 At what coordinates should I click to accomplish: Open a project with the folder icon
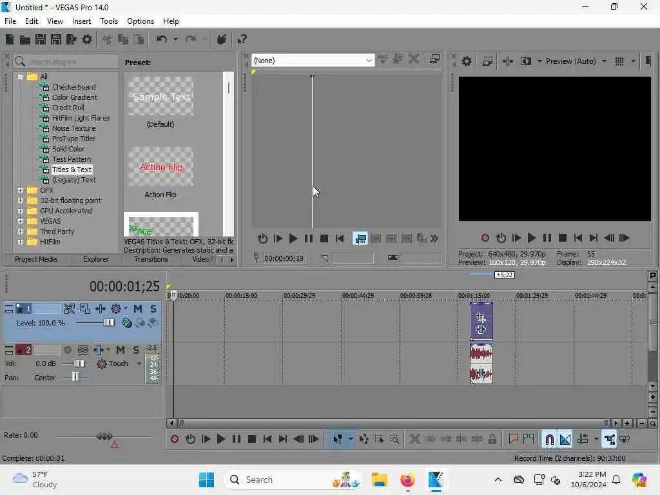25,39
